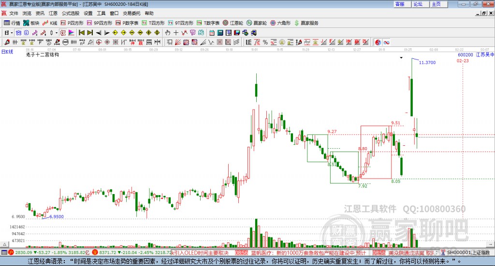The height and width of the screenshot is (266, 495).
Task: Collapse volume panel with bottom-left arrow
Action: pyautogui.click(x=4, y=244)
